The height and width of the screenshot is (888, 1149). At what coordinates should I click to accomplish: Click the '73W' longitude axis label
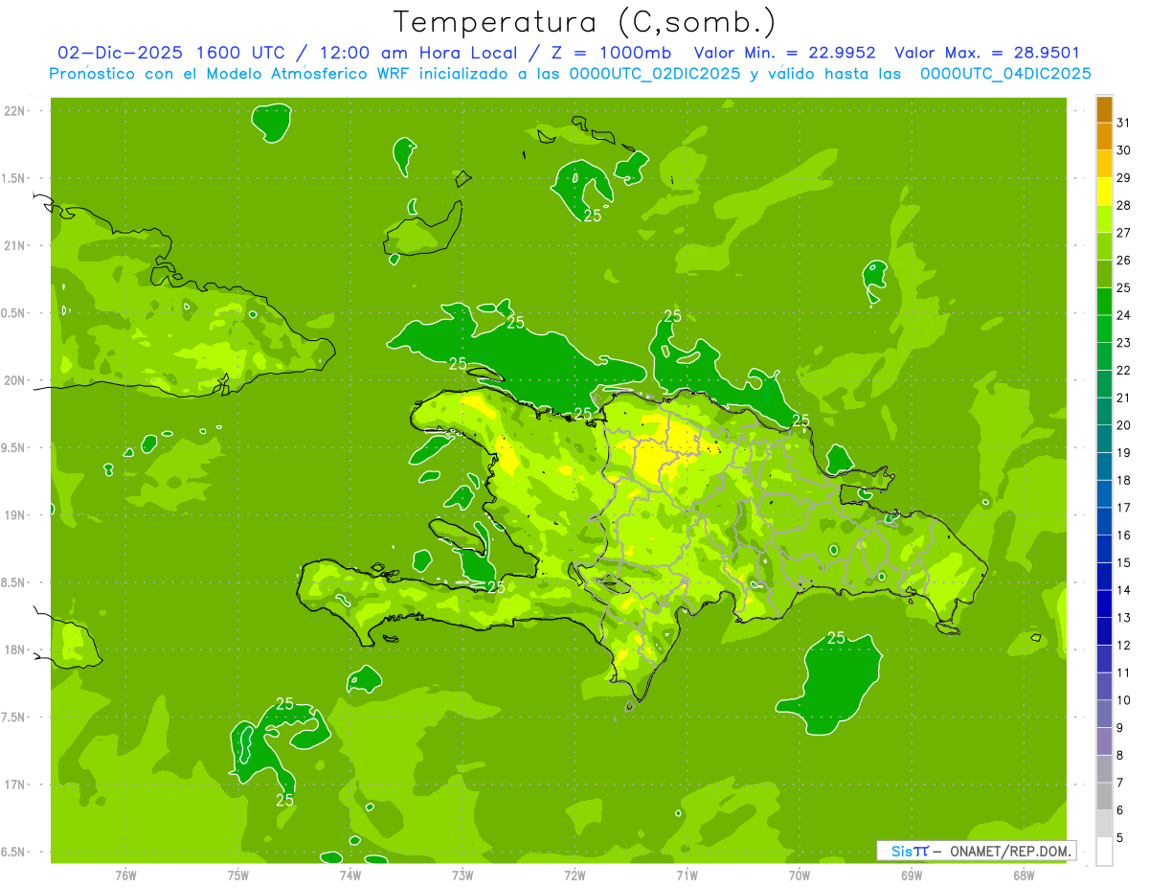tap(462, 875)
